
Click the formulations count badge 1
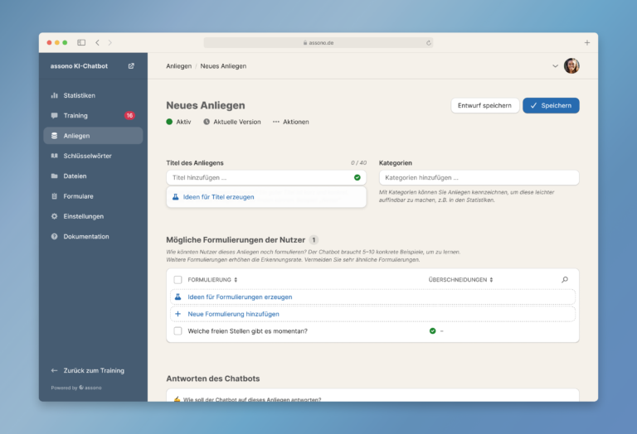coord(314,239)
